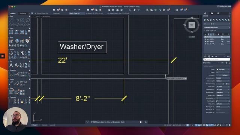
Task: Click the settings gear in status bar
Action: pyautogui.click(x=229, y=125)
